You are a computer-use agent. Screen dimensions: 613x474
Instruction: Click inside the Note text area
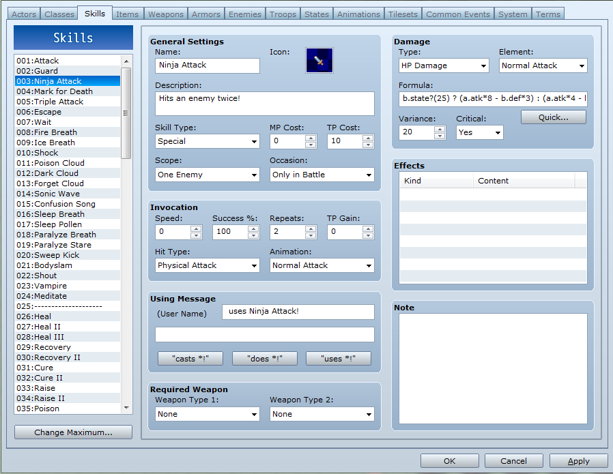493,368
